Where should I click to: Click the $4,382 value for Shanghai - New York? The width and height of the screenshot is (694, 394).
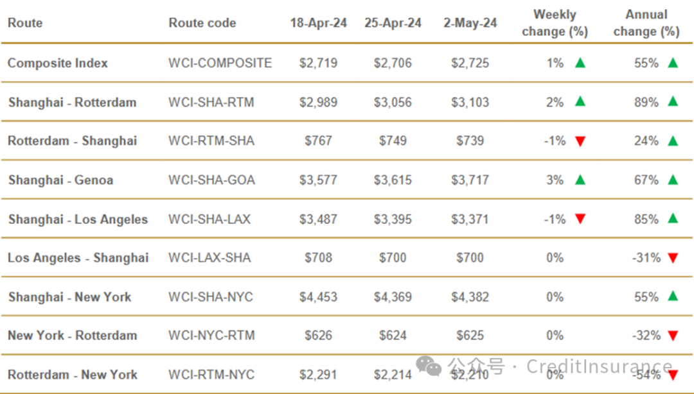(x=470, y=296)
